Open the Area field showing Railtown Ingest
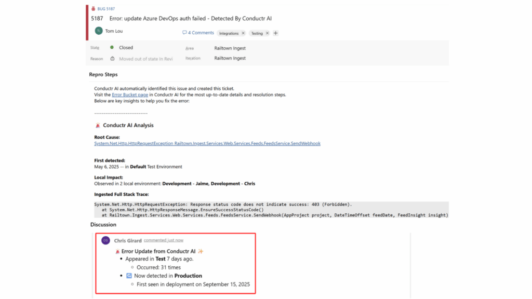The height and width of the screenshot is (299, 532). (x=230, y=48)
